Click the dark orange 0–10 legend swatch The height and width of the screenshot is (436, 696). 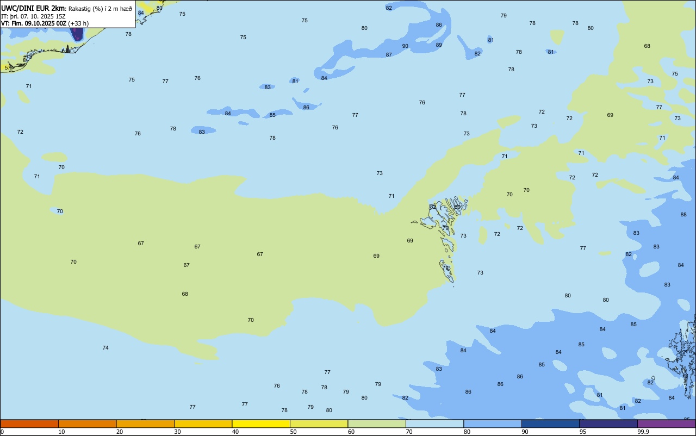(x=29, y=423)
